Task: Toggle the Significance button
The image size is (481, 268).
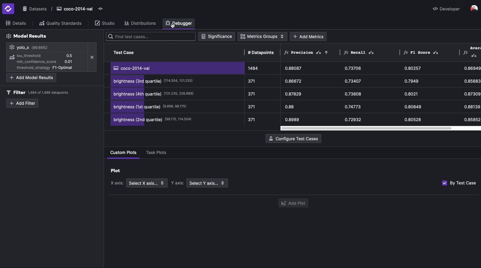Action: tap(217, 36)
